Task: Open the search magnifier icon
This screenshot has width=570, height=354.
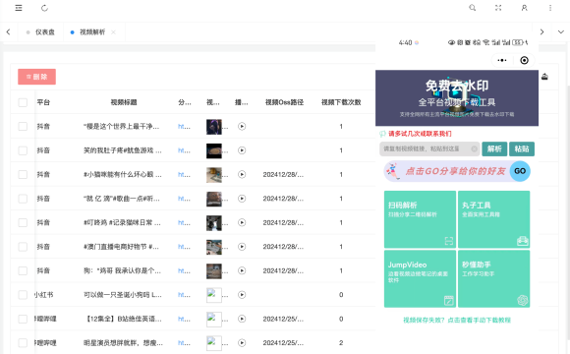Action: [472, 8]
